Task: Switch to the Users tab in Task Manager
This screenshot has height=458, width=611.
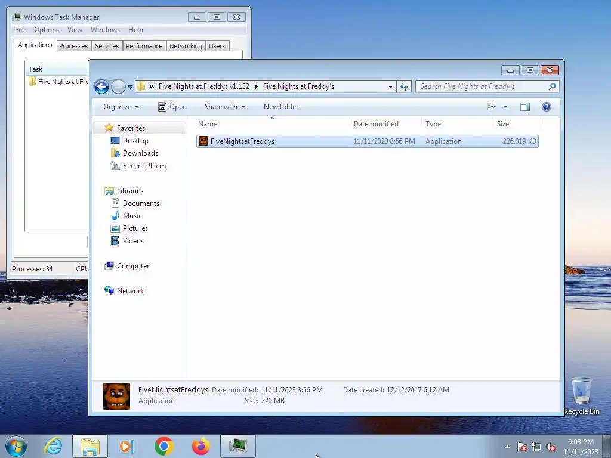Action: [217, 46]
